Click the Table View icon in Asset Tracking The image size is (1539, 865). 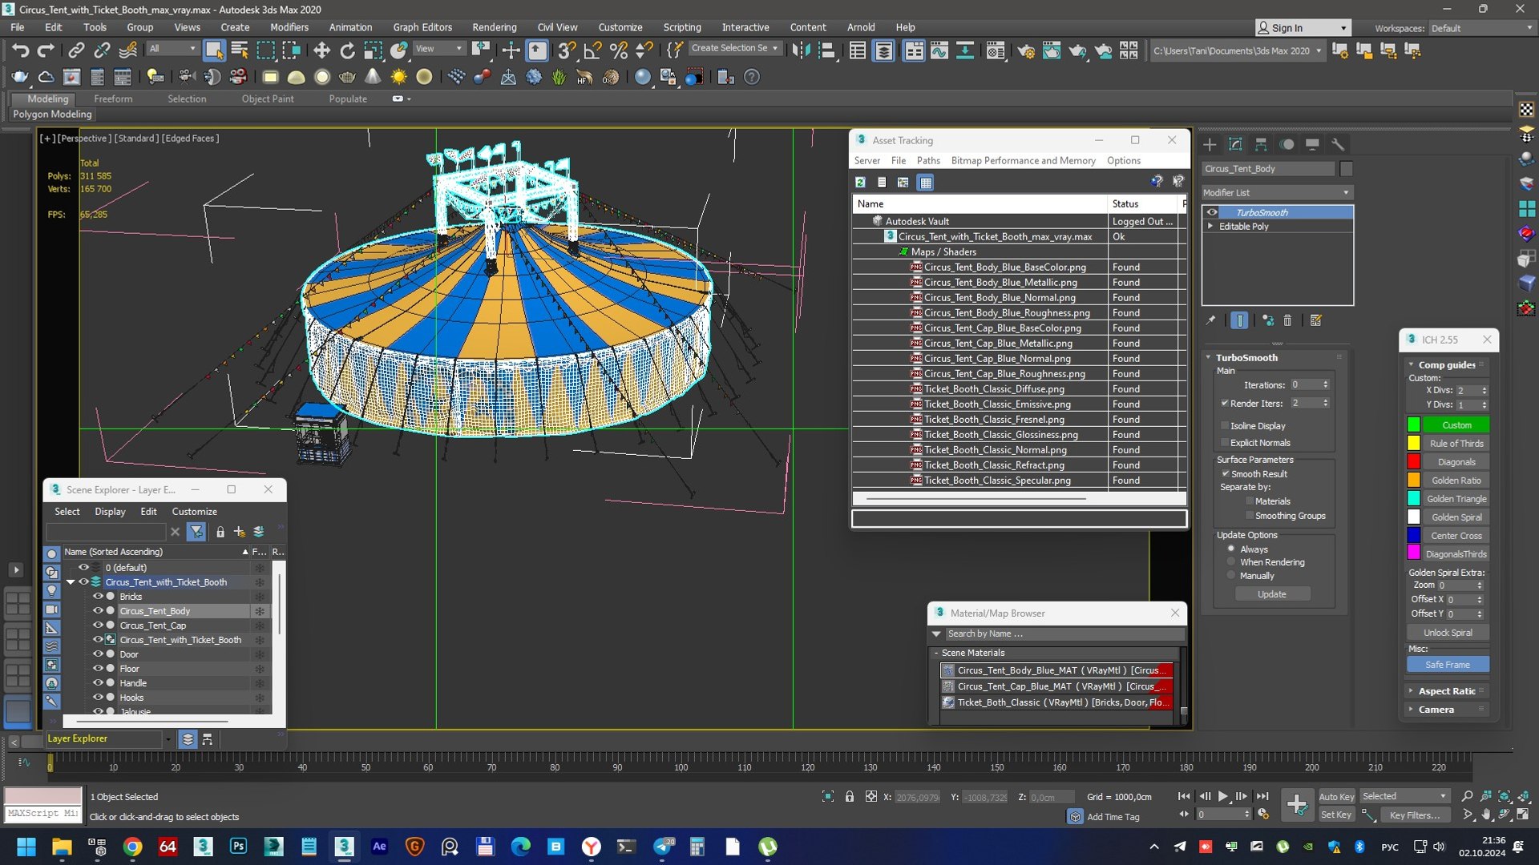926,183
